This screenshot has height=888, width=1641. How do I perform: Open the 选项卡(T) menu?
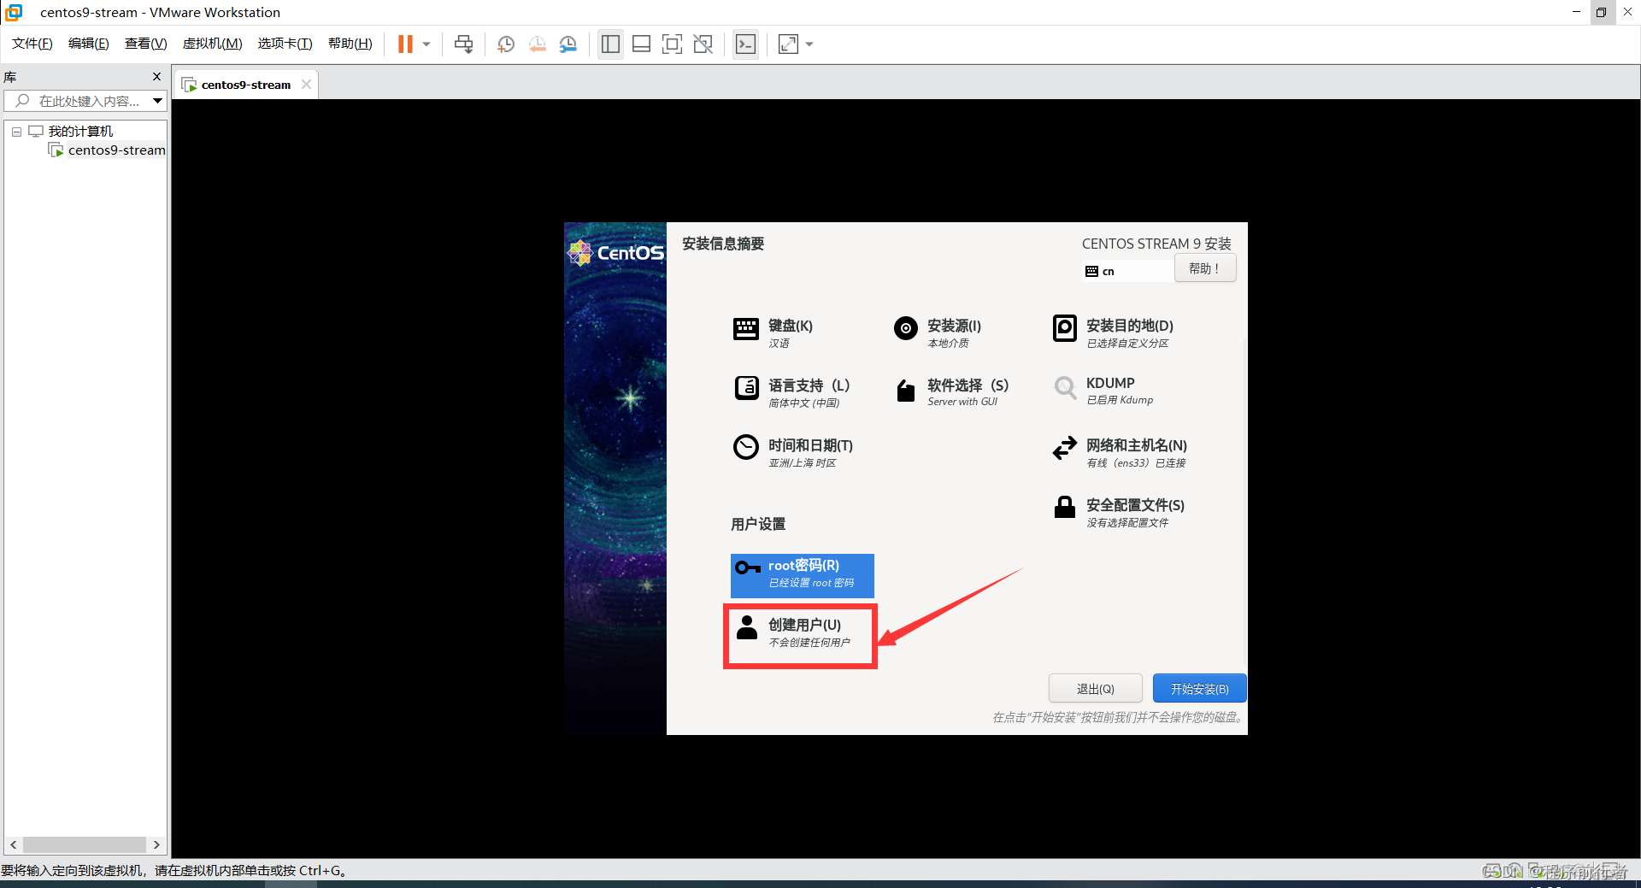pyautogui.click(x=285, y=44)
